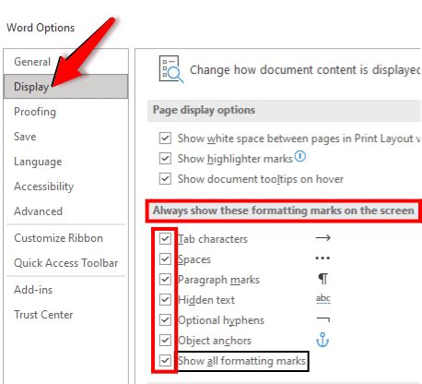Toggle the Optional hyphens checkbox
Screen dimensions: 422x384
[x=165, y=319]
